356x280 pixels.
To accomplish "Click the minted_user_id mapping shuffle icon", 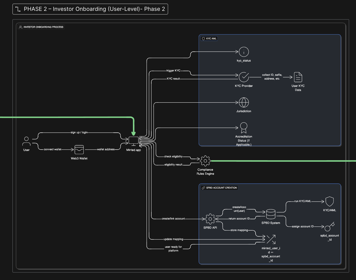I will click(271, 239).
